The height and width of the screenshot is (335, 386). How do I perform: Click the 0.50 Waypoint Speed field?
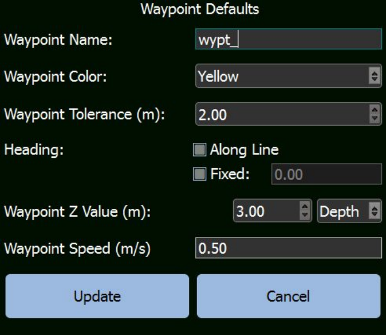(x=289, y=248)
